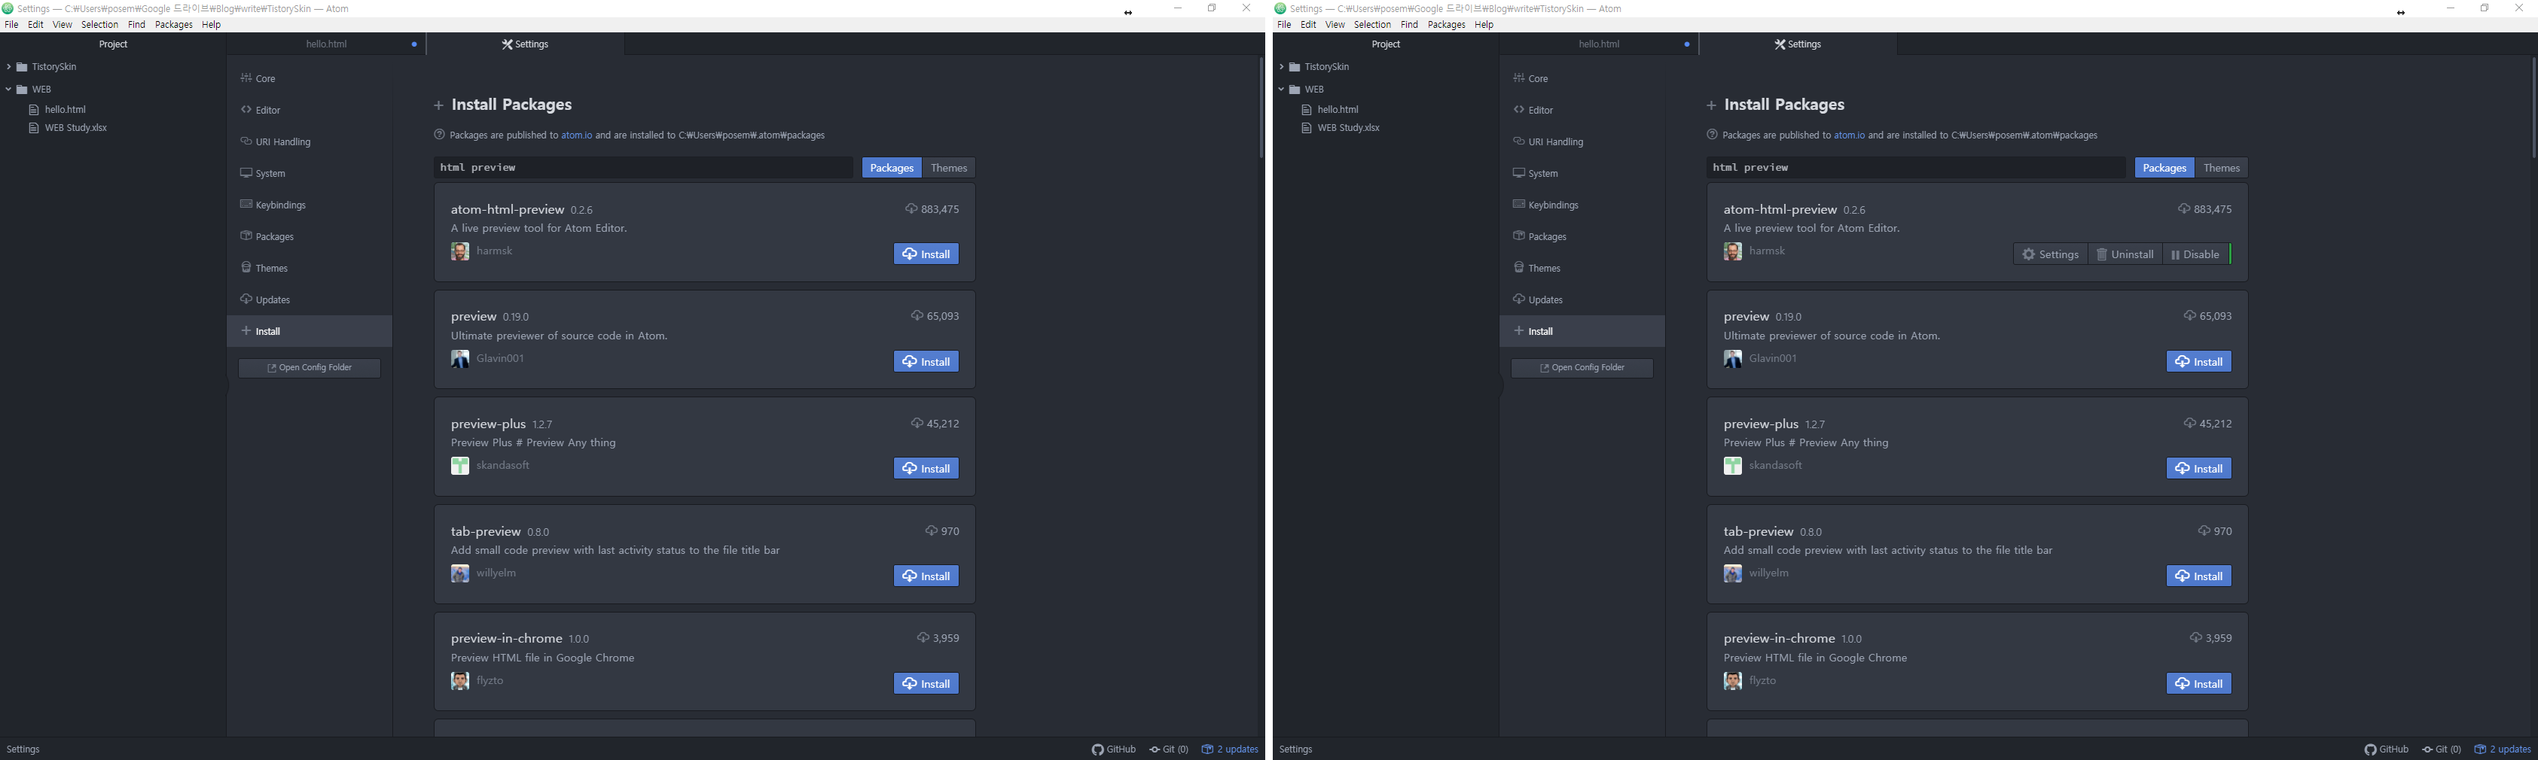This screenshot has width=2538, height=760.
Task: Open Core settings in left window
Action: pyautogui.click(x=310, y=79)
